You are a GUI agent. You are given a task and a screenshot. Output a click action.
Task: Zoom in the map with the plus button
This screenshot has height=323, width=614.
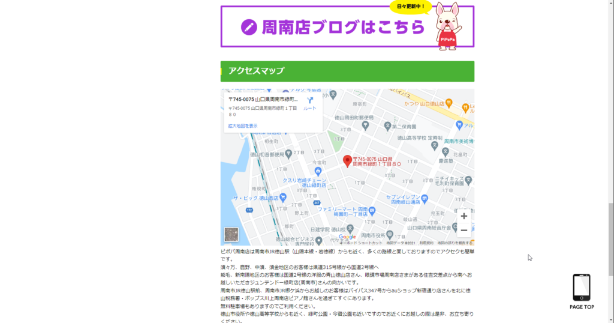[463, 216]
